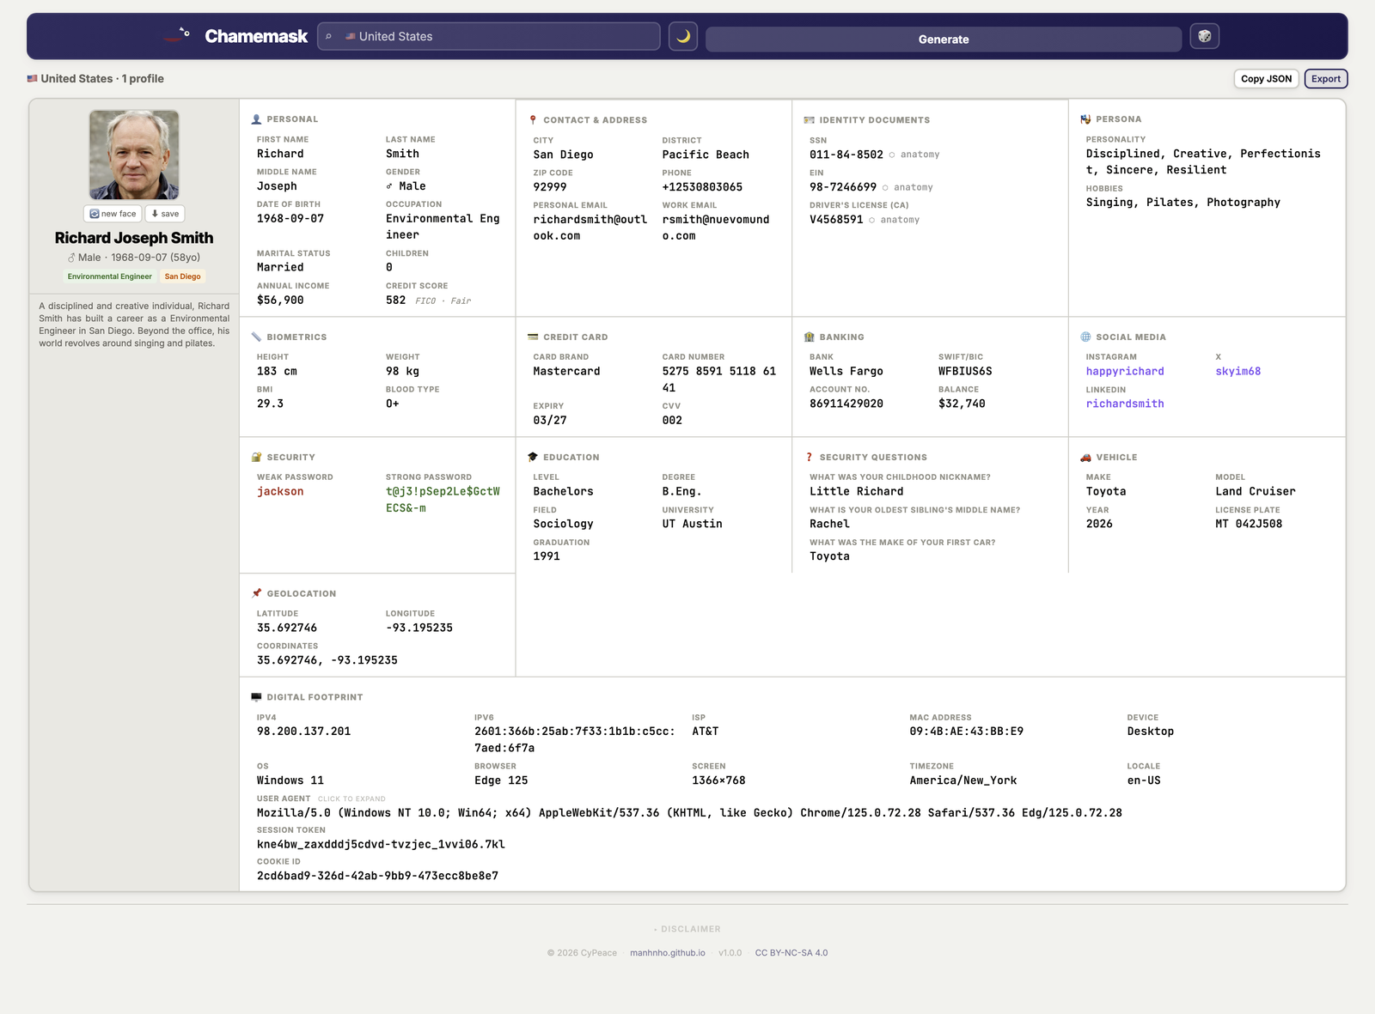Click the Banking building icon
1375x1014 pixels.
809,337
